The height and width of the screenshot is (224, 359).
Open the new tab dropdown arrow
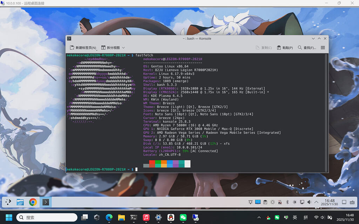tap(97, 50)
